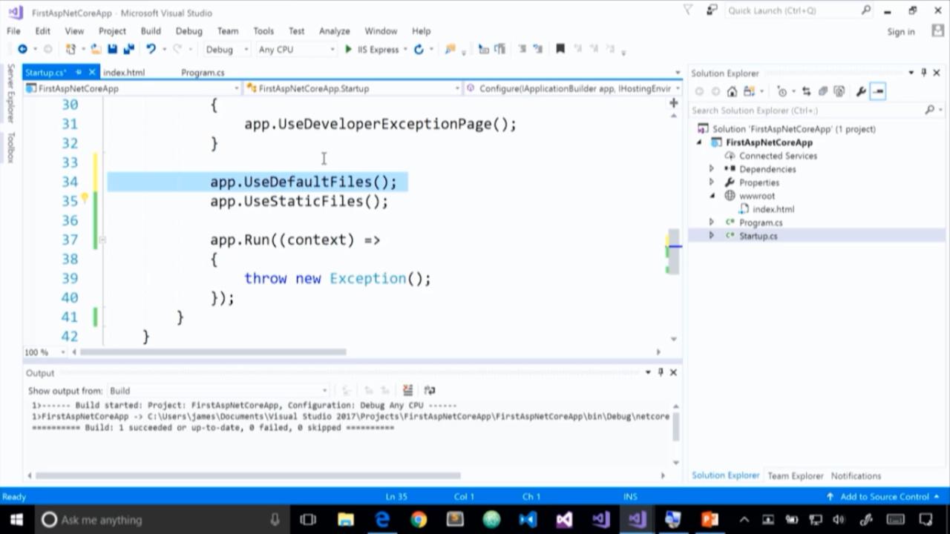Open the Analyze menu
This screenshot has height=534, width=950.
[334, 31]
